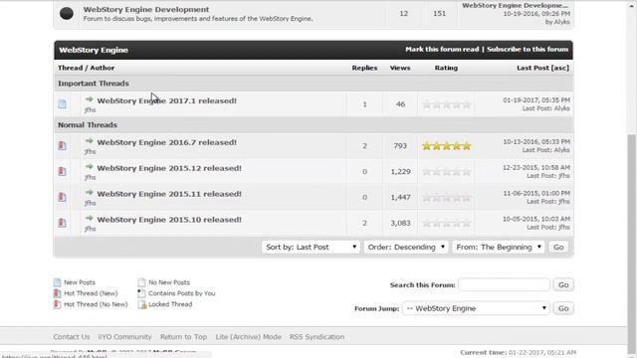Click Mark this forum read
The width and height of the screenshot is (637, 358).
[442, 49]
